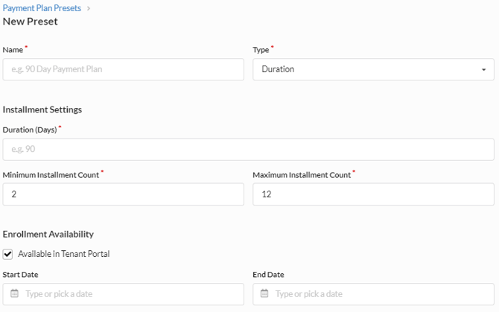Click the End Date calendar icon

pos(264,293)
